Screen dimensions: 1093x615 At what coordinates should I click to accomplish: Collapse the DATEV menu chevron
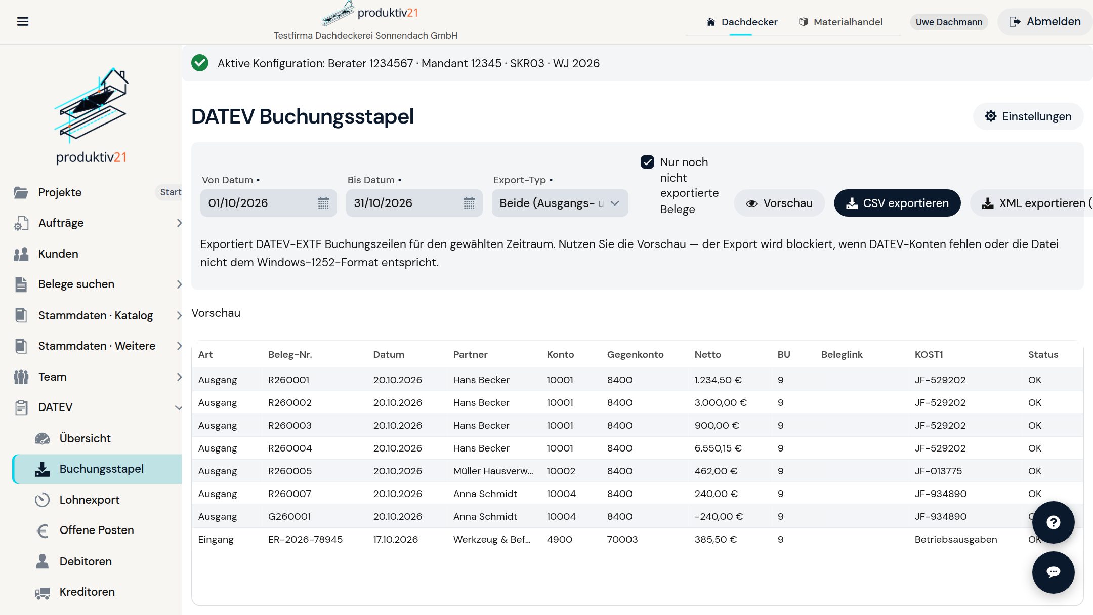(x=178, y=407)
